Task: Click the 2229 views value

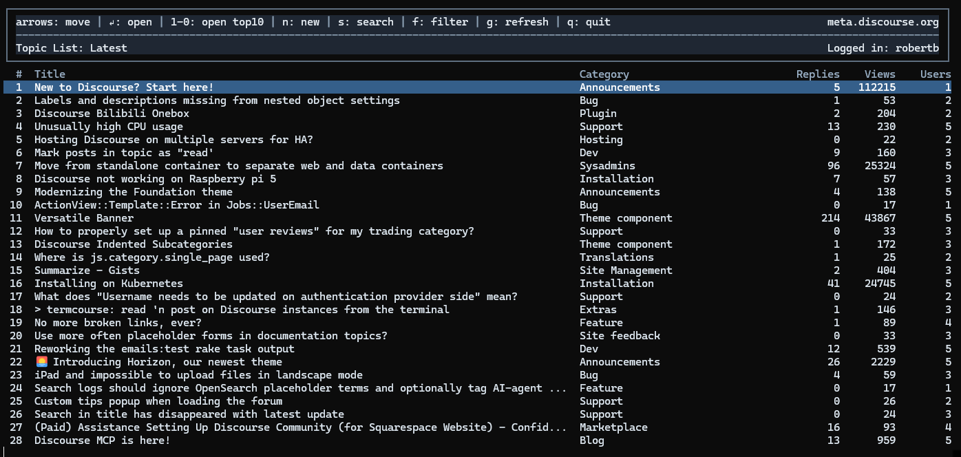Action: (883, 362)
